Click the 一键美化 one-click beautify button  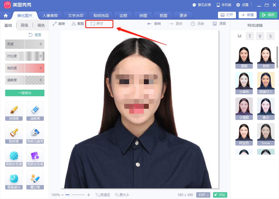click(x=25, y=93)
